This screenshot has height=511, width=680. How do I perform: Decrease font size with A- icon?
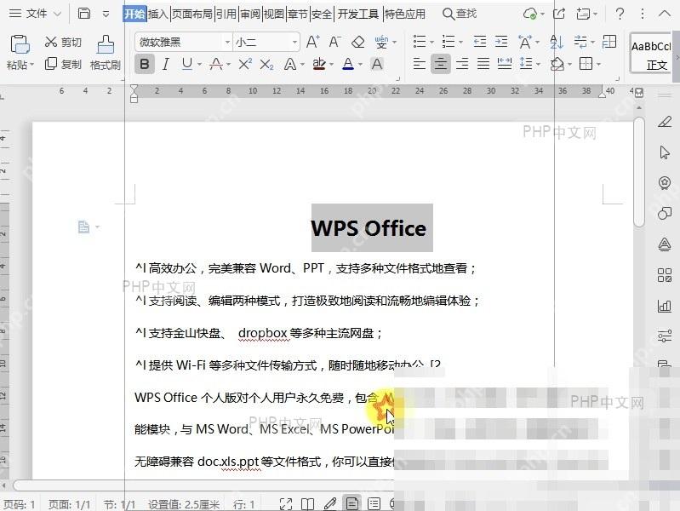pos(334,42)
